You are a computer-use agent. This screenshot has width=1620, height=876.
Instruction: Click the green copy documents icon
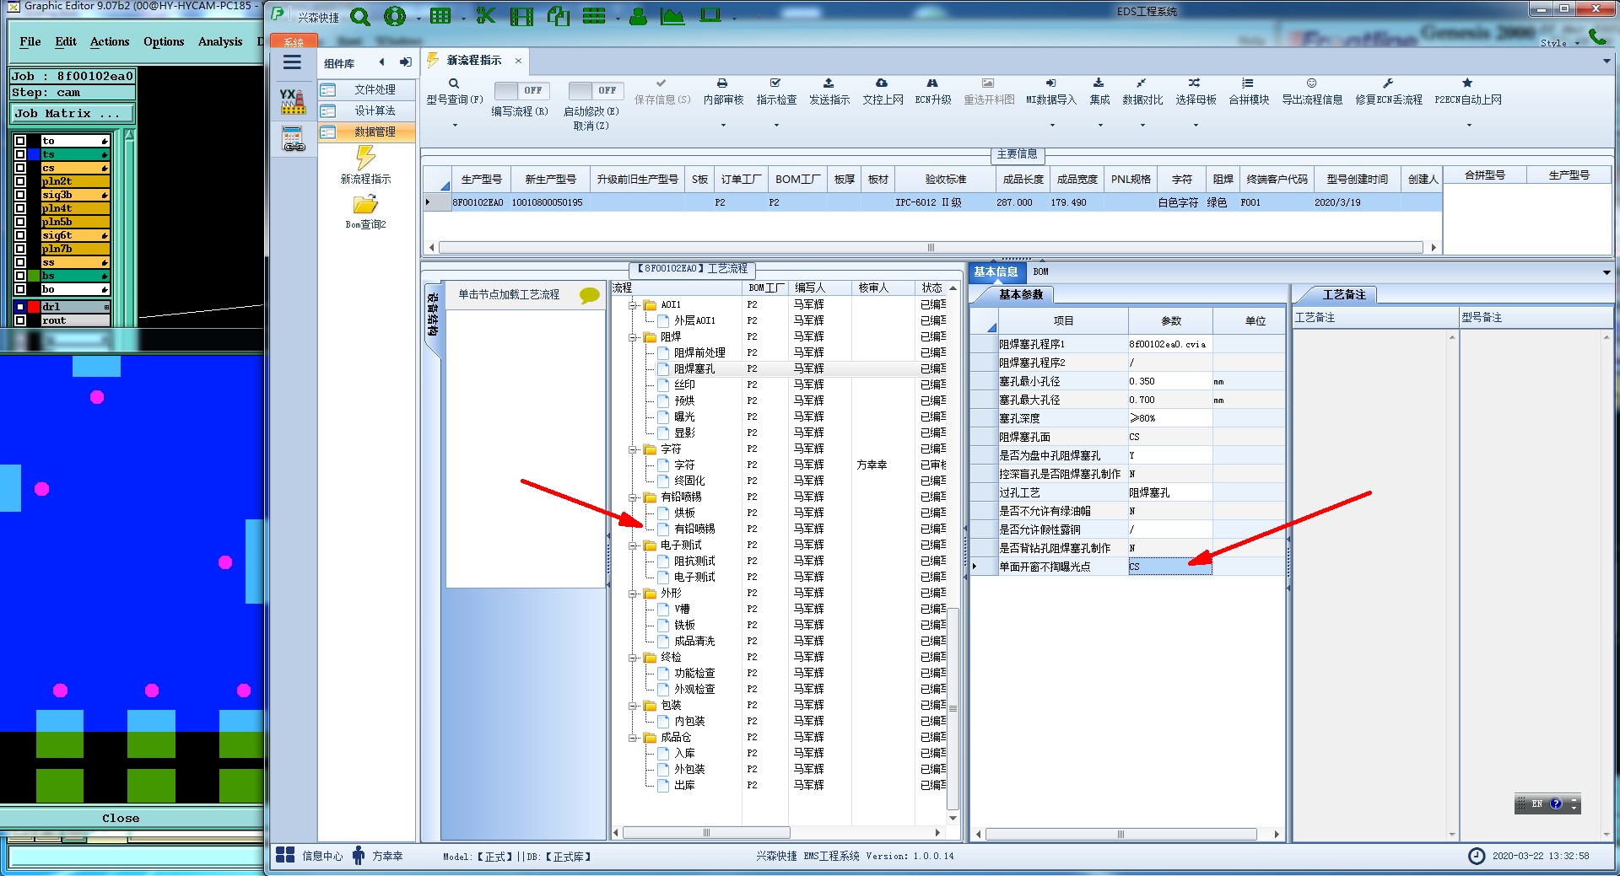(558, 16)
